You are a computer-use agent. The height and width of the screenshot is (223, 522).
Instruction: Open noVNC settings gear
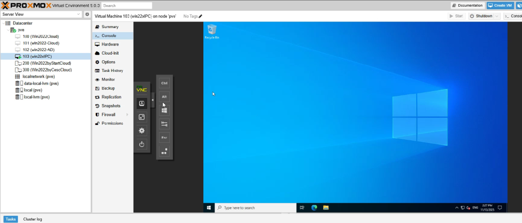pyautogui.click(x=142, y=131)
